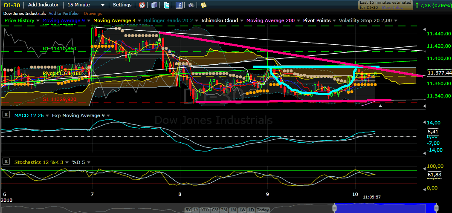The image size is (452, 213).
Task: Click the alarm clock alert icon
Action: [x=142, y=5]
